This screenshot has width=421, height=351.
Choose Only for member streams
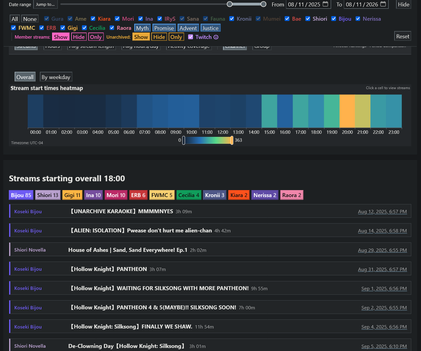(96, 37)
